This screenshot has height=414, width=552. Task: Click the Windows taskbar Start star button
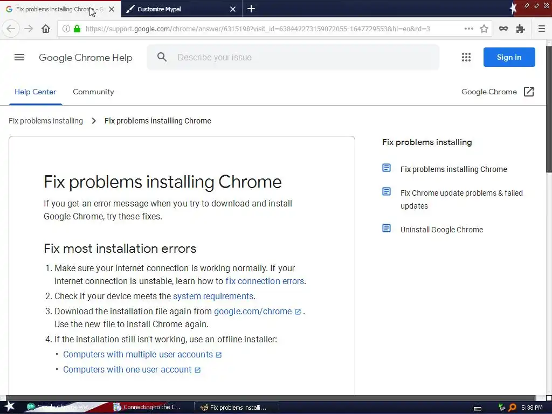pos(9,407)
